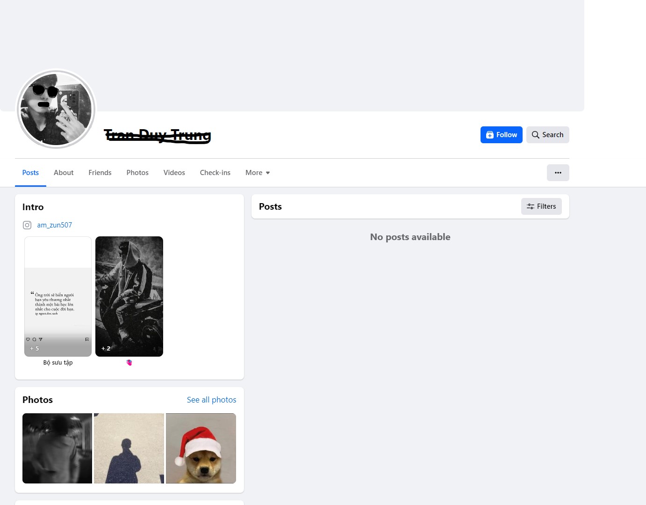Click the Follow button
The height and width of the screenshot is (505, 646).
click(x=502, y=135)
